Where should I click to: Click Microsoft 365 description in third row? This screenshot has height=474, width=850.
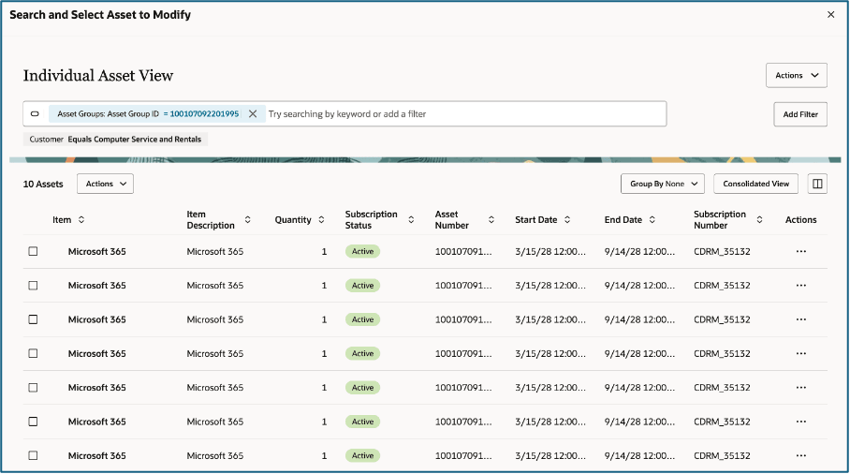tap(215, 319)
